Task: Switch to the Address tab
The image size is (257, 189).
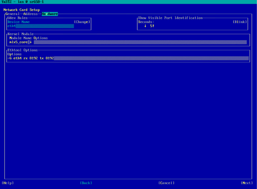Action: tap(30, 14)
